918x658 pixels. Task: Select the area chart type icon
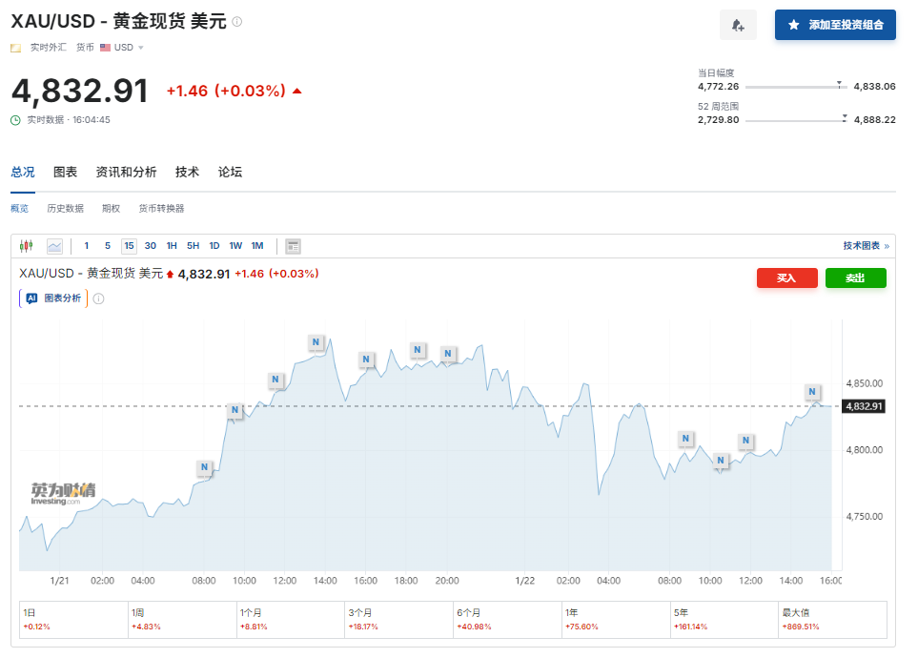coord(54,246)
